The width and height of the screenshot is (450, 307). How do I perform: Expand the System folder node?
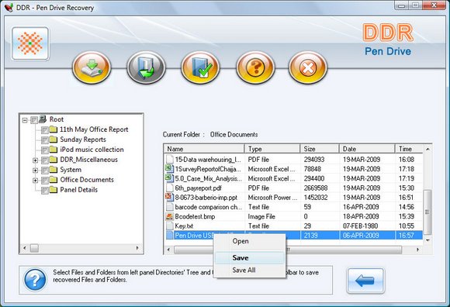[35, 171]
